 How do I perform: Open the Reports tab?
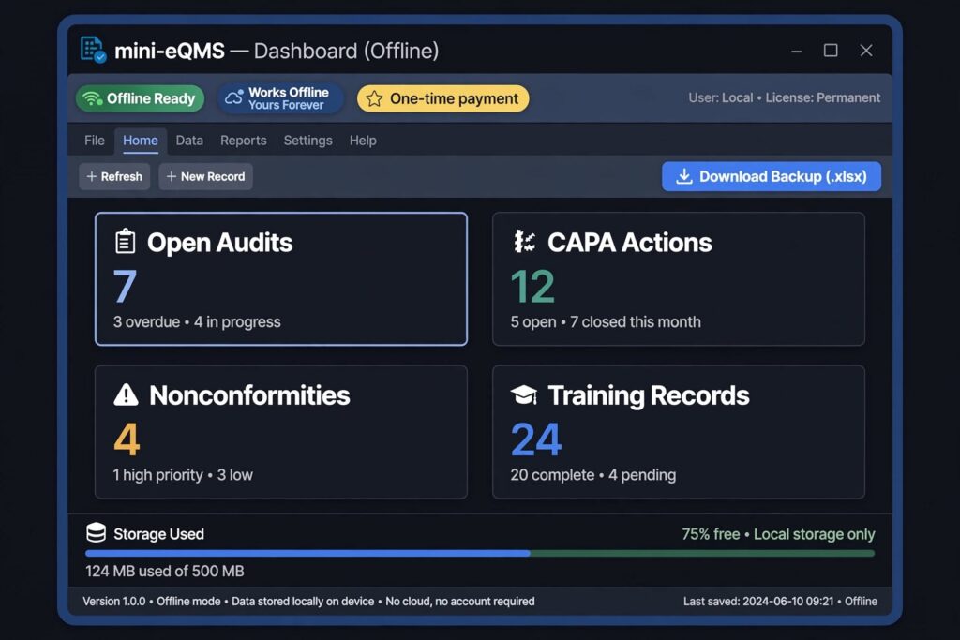(243, 141)
